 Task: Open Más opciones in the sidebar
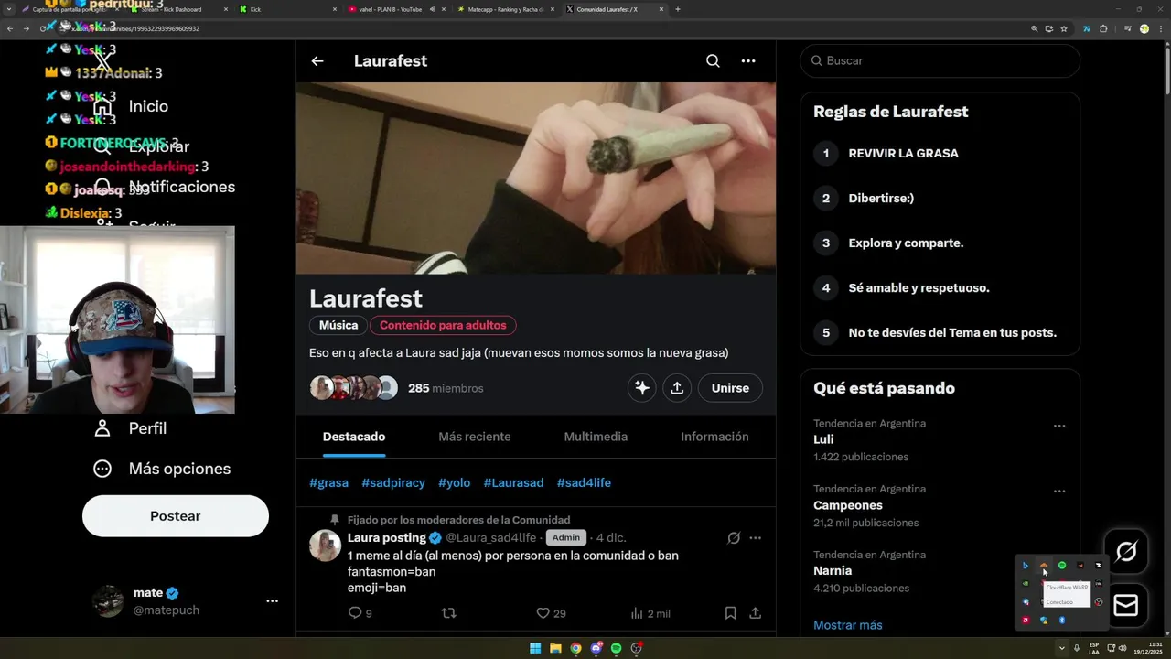pos(179,469)
